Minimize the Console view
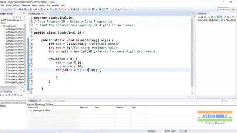 coord(233,13)
